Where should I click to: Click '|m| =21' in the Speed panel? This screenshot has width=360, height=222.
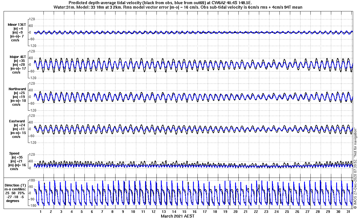(17, 161)
